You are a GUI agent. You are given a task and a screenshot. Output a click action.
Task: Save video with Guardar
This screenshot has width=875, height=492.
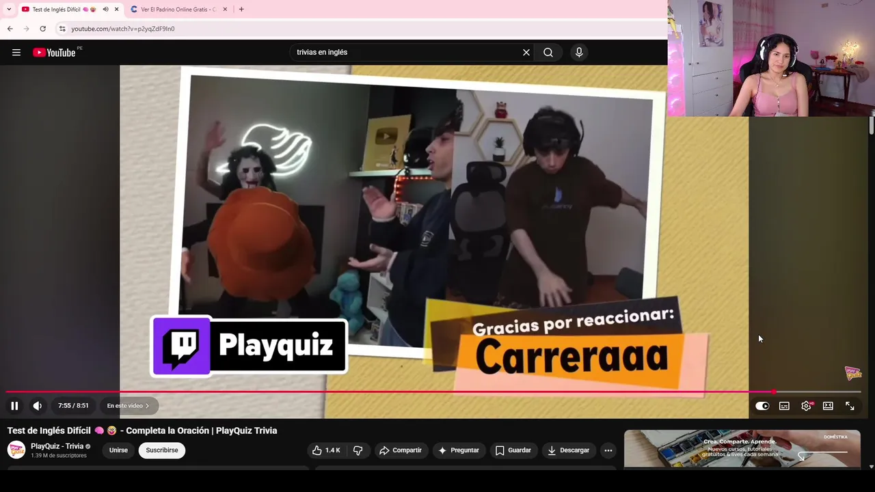513,450
